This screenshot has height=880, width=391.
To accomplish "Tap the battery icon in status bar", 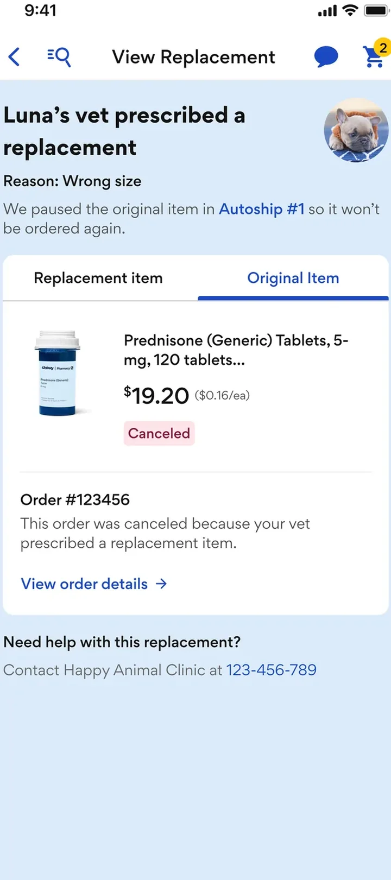I will coord(376,11).
